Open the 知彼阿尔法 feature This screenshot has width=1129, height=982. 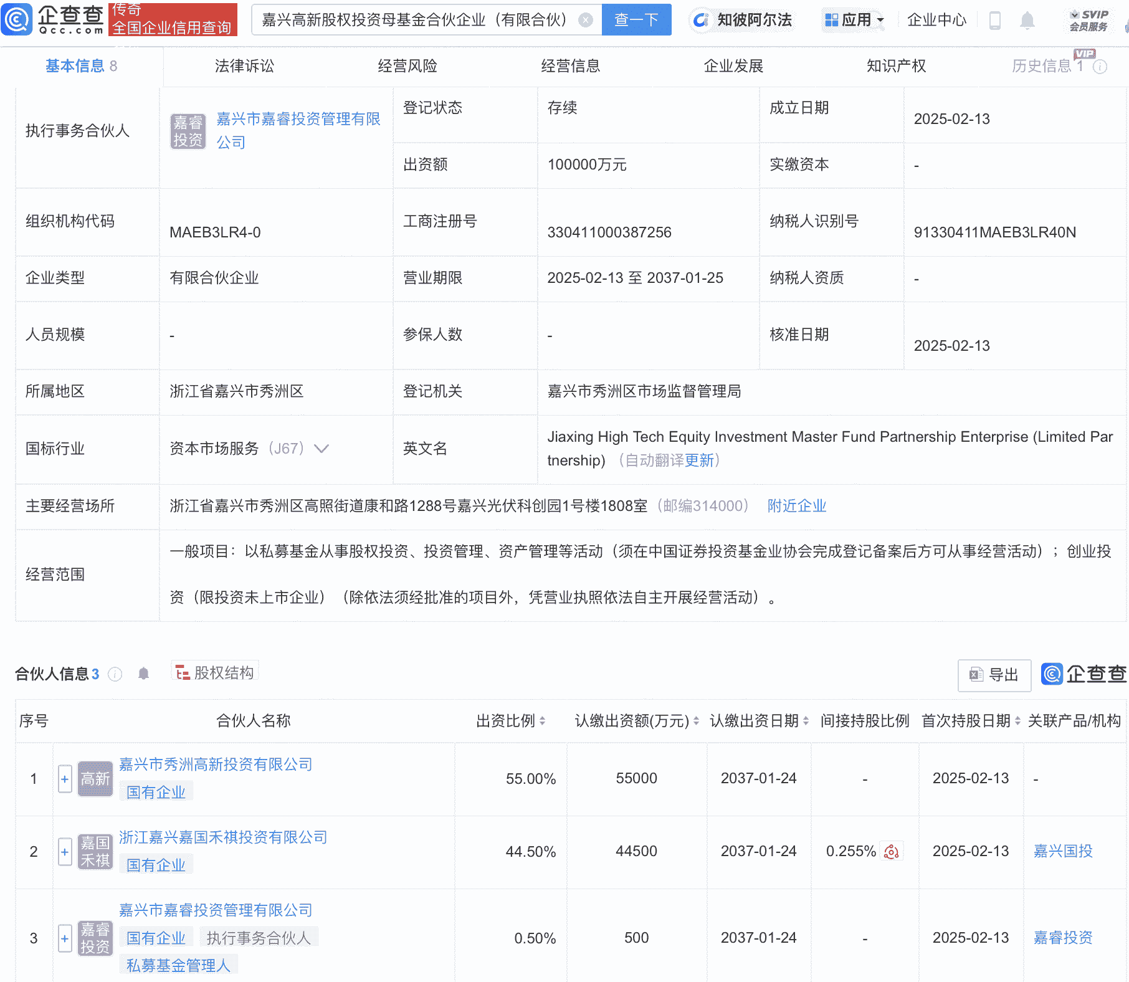(x=743, y=20)
